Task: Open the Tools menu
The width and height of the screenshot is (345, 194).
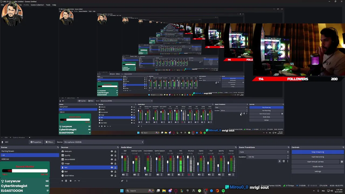Action: 48,5
